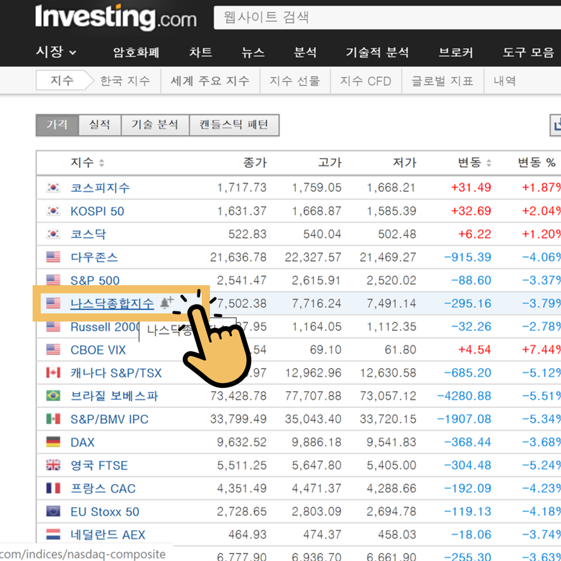Image resolution: width=561 pixels, height=561 pixels.
Task: Open the CBOE VIX link
Action: point(98,350)
